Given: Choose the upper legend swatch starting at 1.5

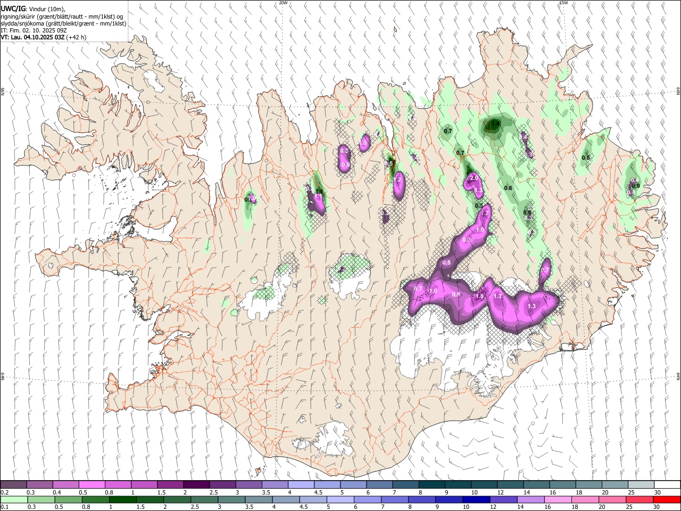Looking at the screenshot, I should [x=170, y=485].
